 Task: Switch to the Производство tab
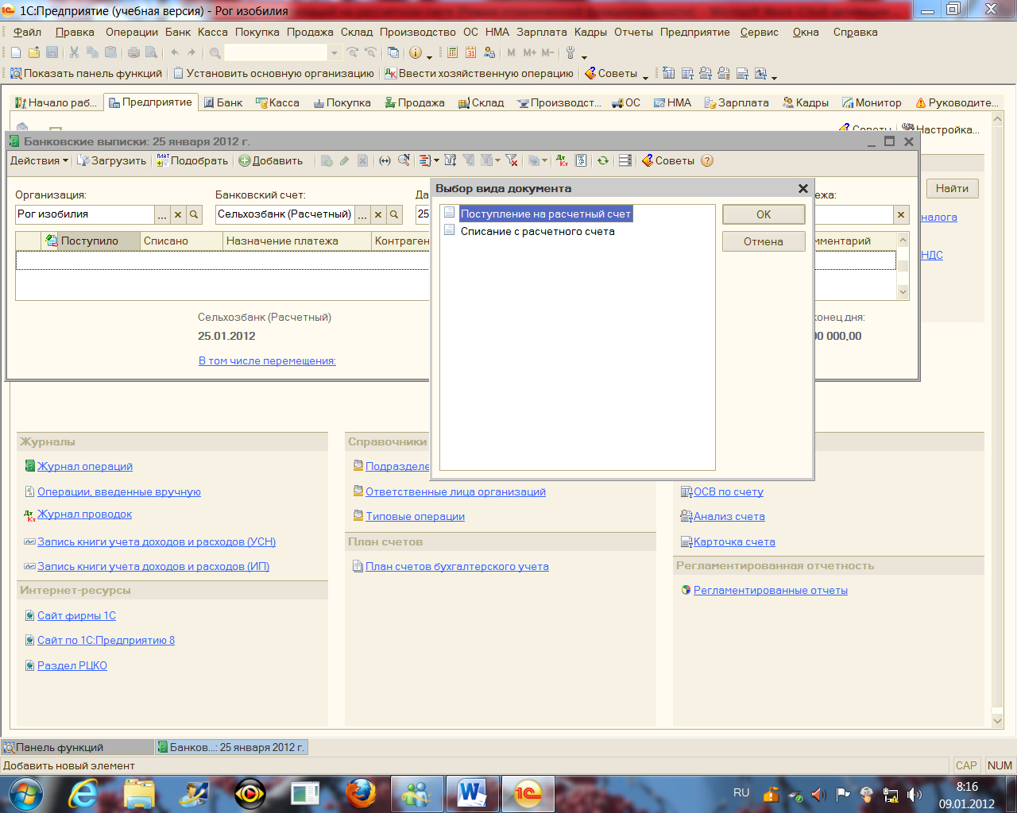(559, 102)
